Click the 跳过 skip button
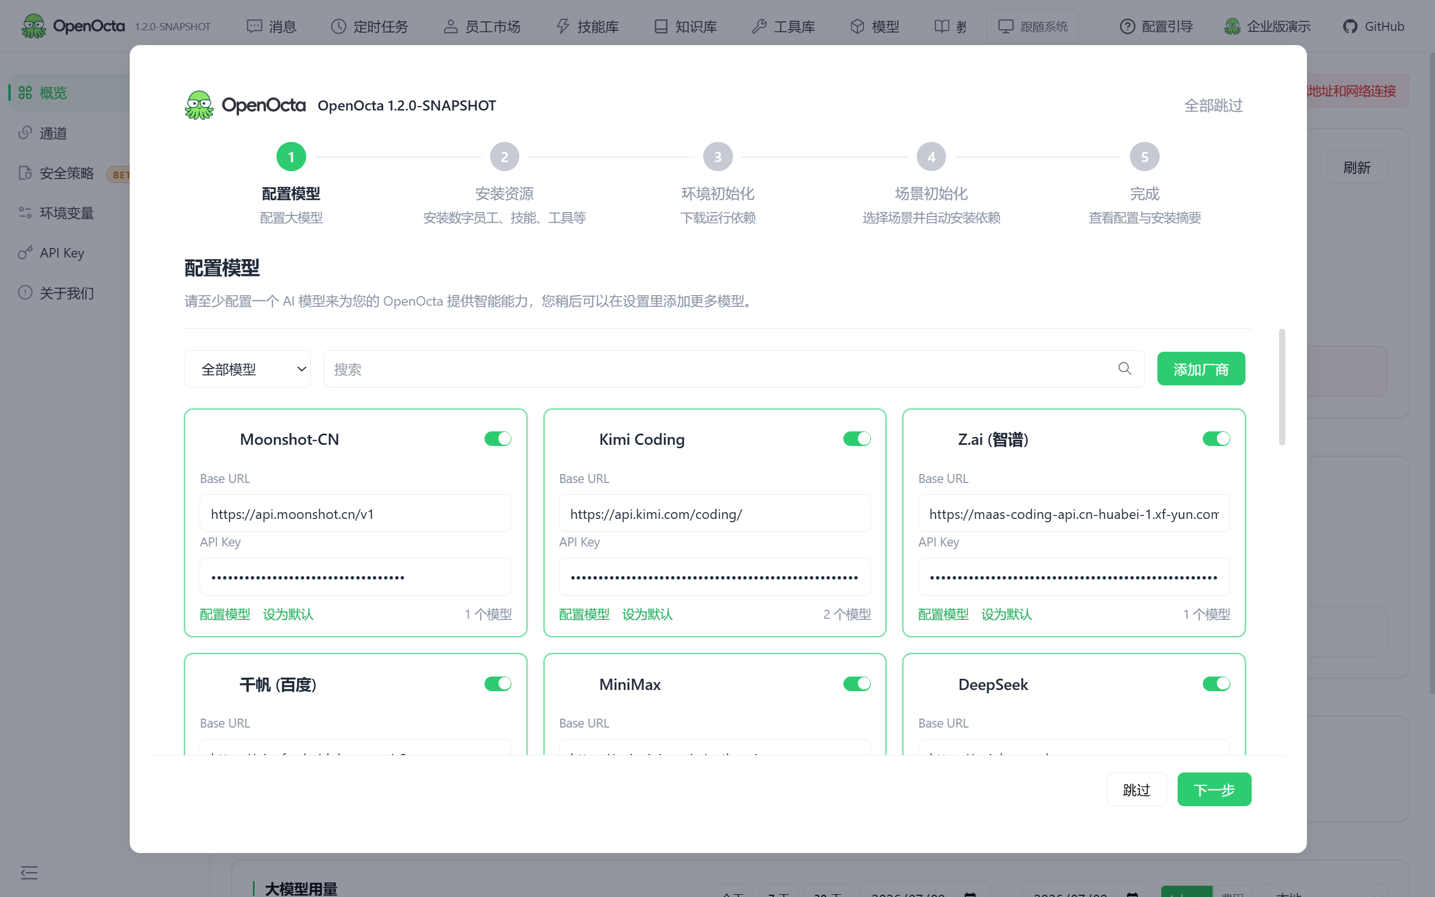The width and height of the screenshot is (1435, 897). pyautogui.click(x=1137, y=790)
